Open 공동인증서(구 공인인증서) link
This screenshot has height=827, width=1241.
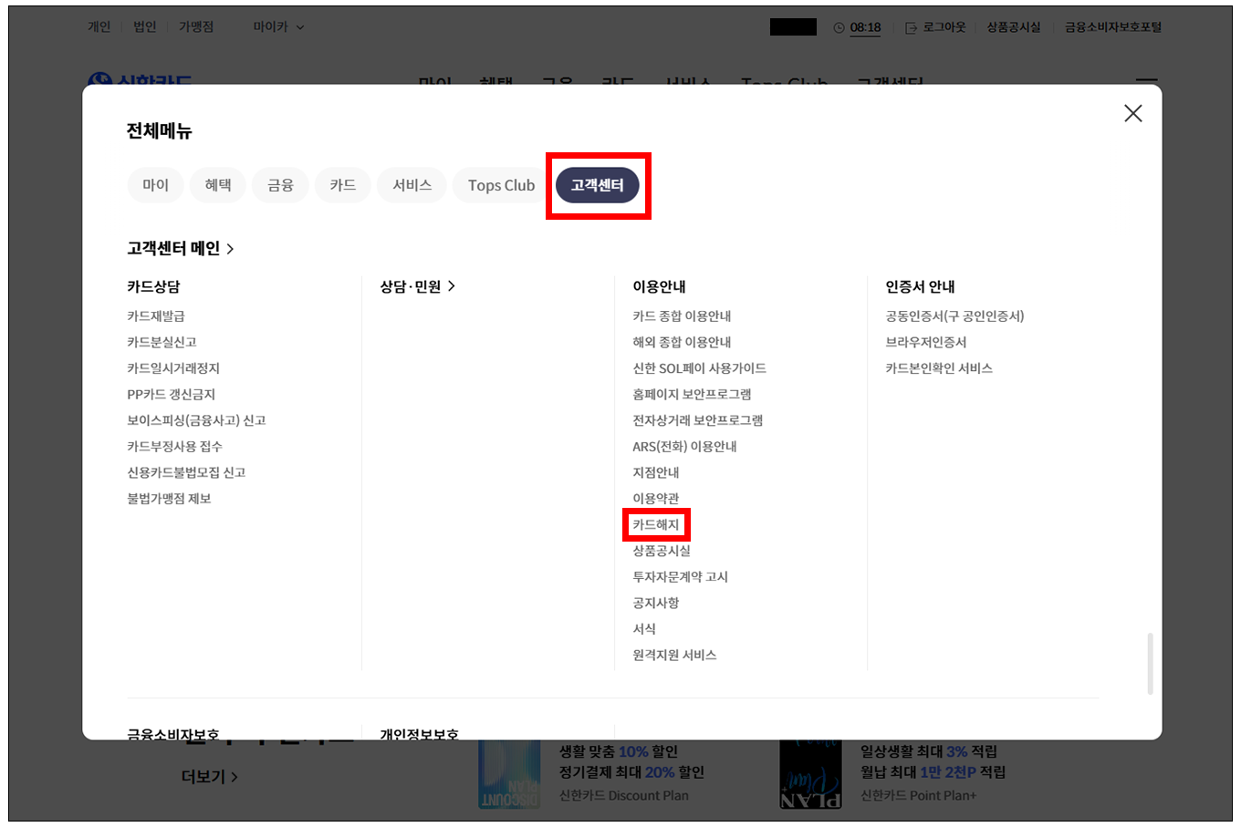click(954, 316)
